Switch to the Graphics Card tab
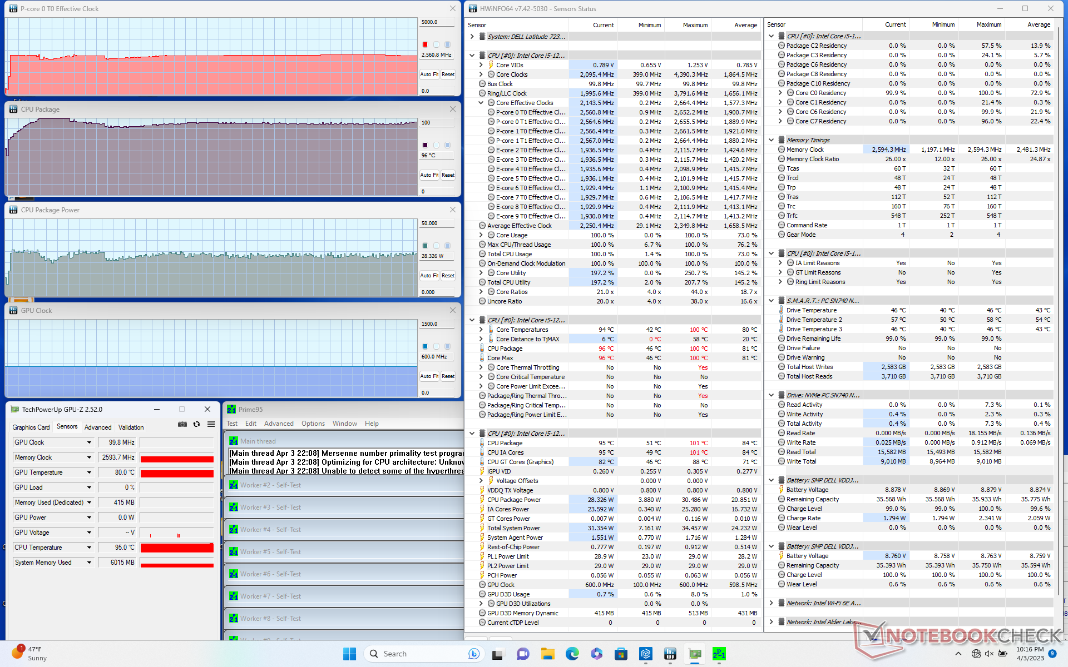Viewport: 1068px width, 667px height. click(x=31, y=427)
